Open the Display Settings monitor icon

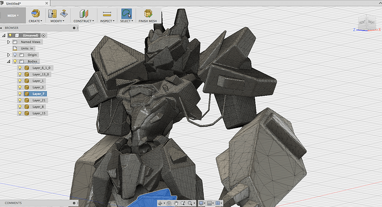click(x=201, y=203)
